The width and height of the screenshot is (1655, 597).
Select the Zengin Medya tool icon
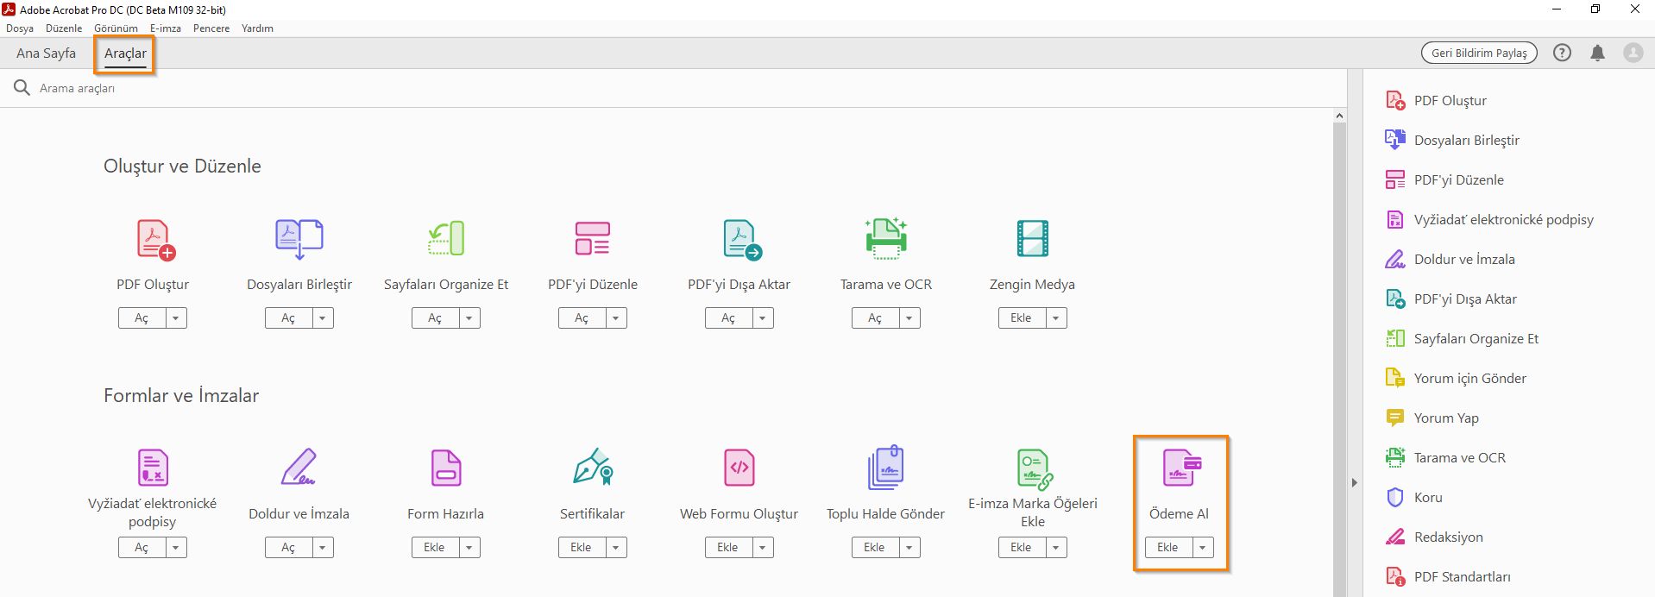pyautogui.click(x=1032, y=239)
